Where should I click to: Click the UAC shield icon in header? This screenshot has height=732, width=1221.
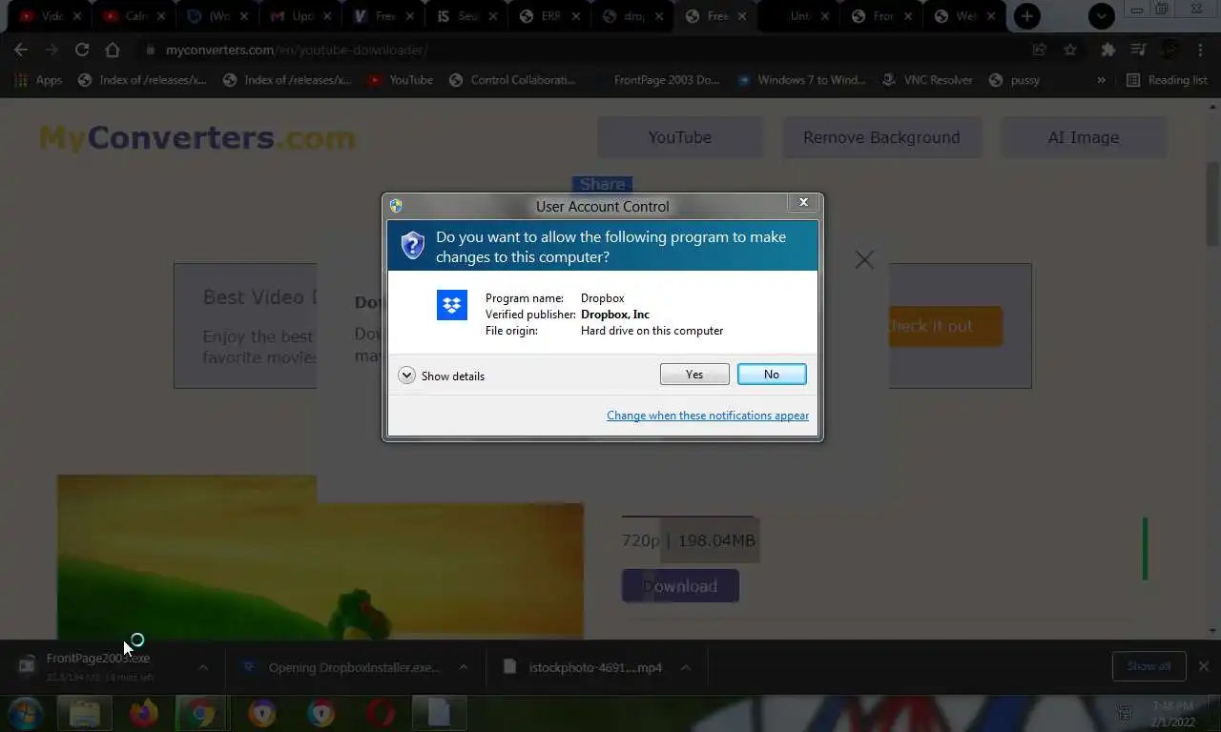pos(412,245)
